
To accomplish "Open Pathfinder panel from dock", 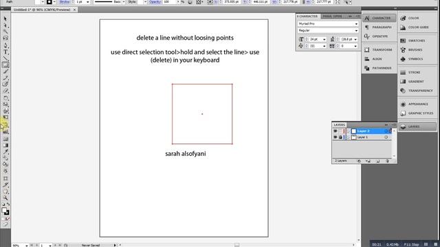I will pyautogui.click(x=379, y=68).
